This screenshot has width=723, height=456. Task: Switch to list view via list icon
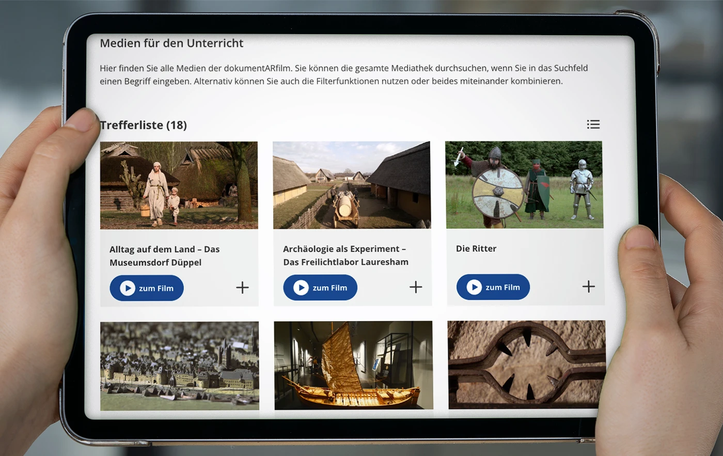click(593, 124)
